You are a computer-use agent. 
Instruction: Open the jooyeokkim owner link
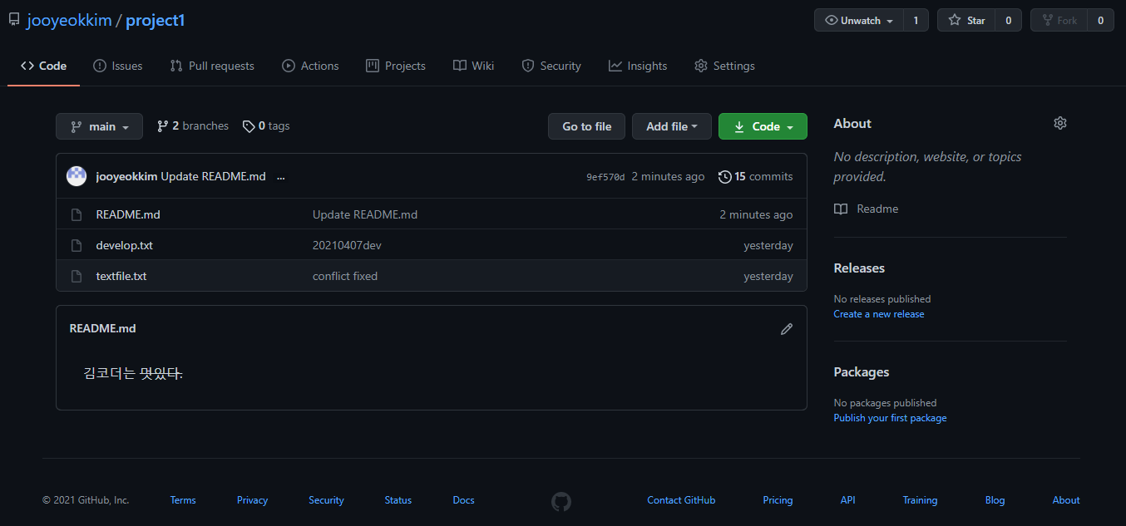(x=69, y=21)
